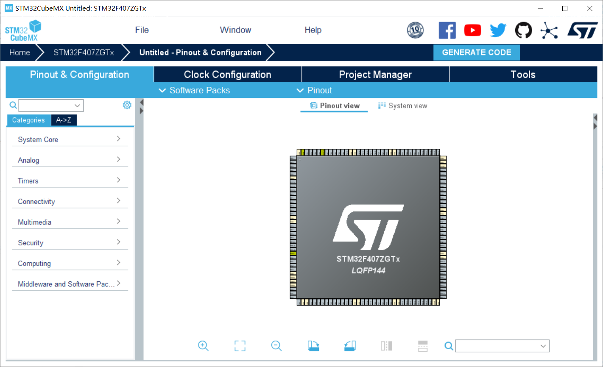Select Pinout & Configuration tab
The image size is (603, 367).
pos(80,75)
